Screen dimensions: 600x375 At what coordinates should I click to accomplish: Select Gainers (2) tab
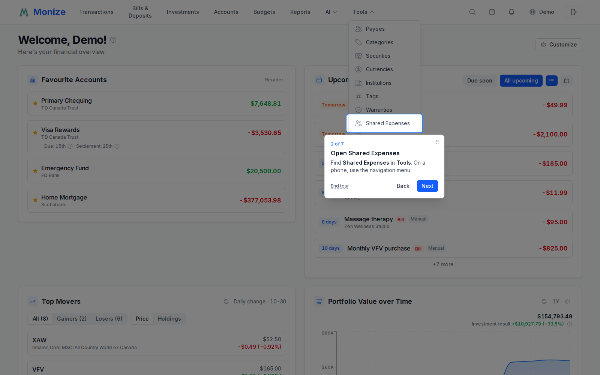72,319
